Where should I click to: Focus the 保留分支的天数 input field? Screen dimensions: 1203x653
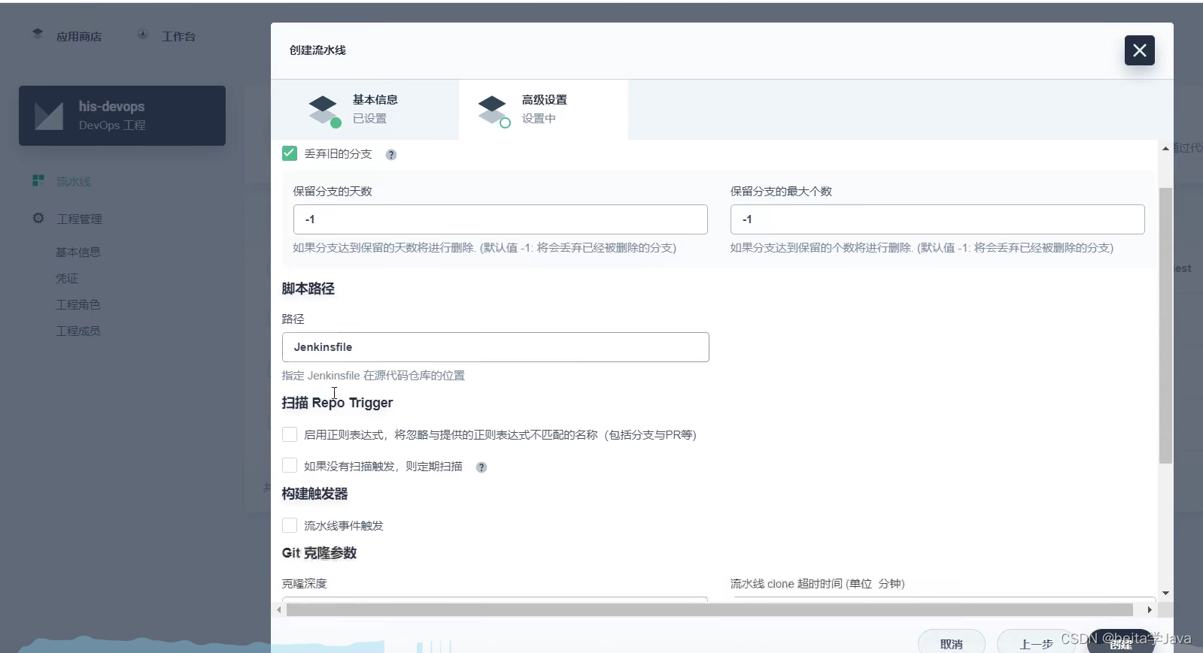[x=500, y=219]
